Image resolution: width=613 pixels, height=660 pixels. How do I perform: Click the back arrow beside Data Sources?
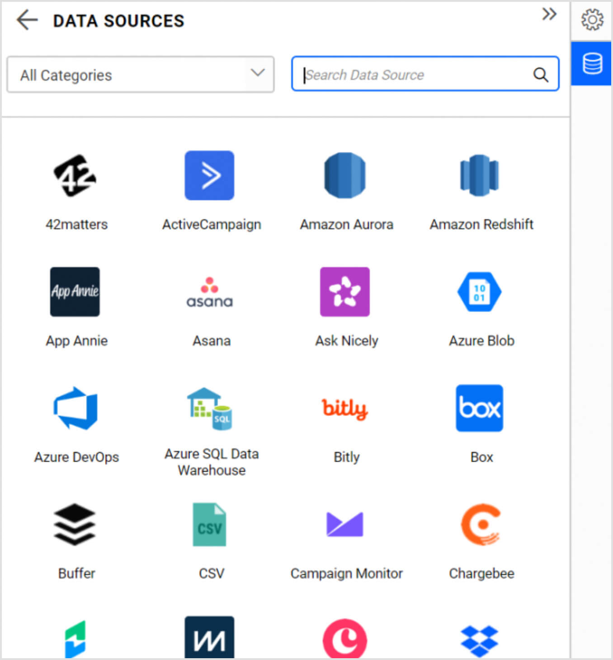click(x=27, y=20)
